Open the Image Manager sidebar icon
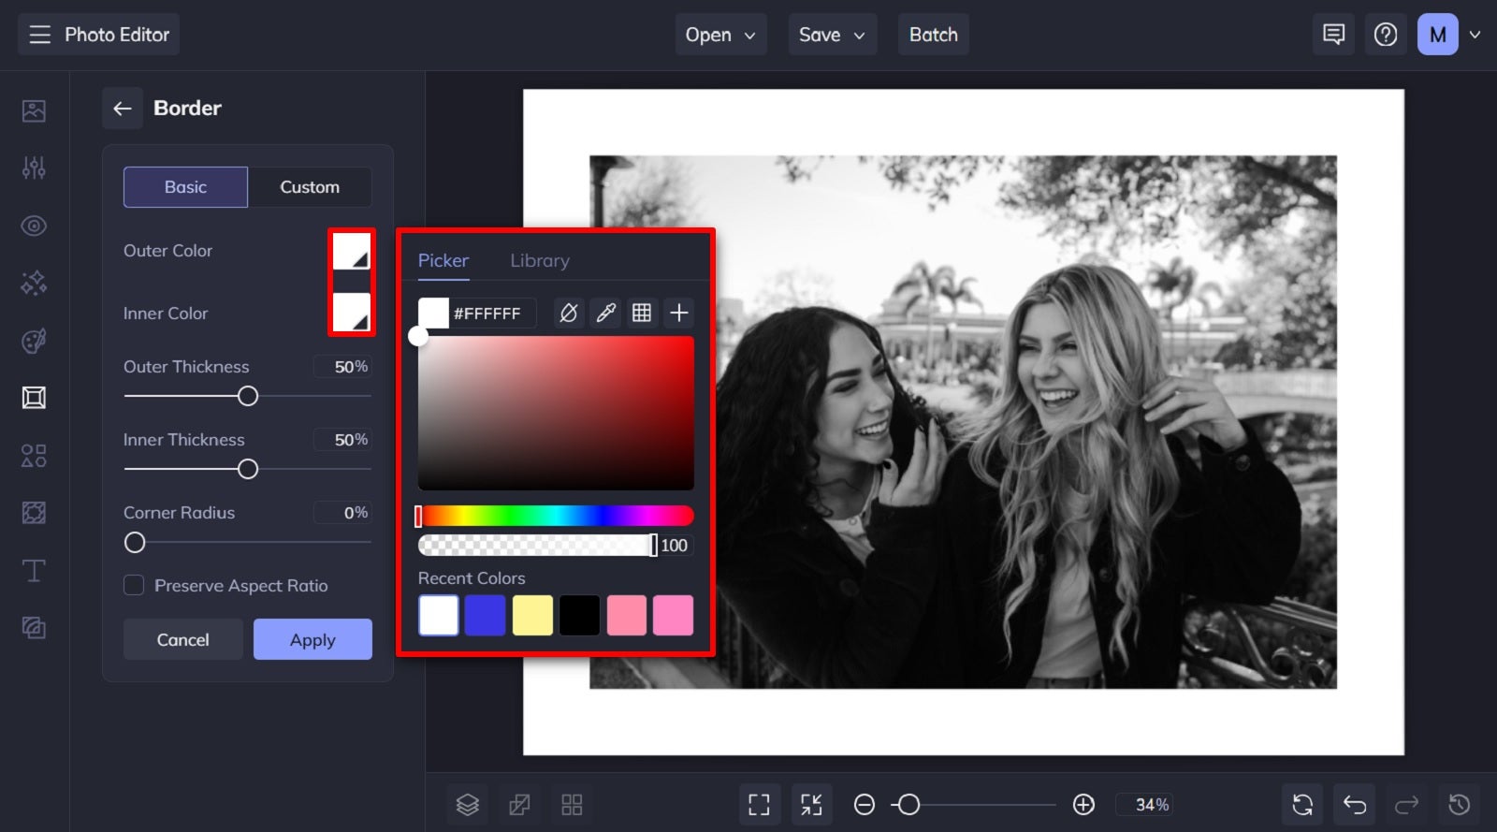The width and height of the screenshot is (1497, 832). pos(34,110)
